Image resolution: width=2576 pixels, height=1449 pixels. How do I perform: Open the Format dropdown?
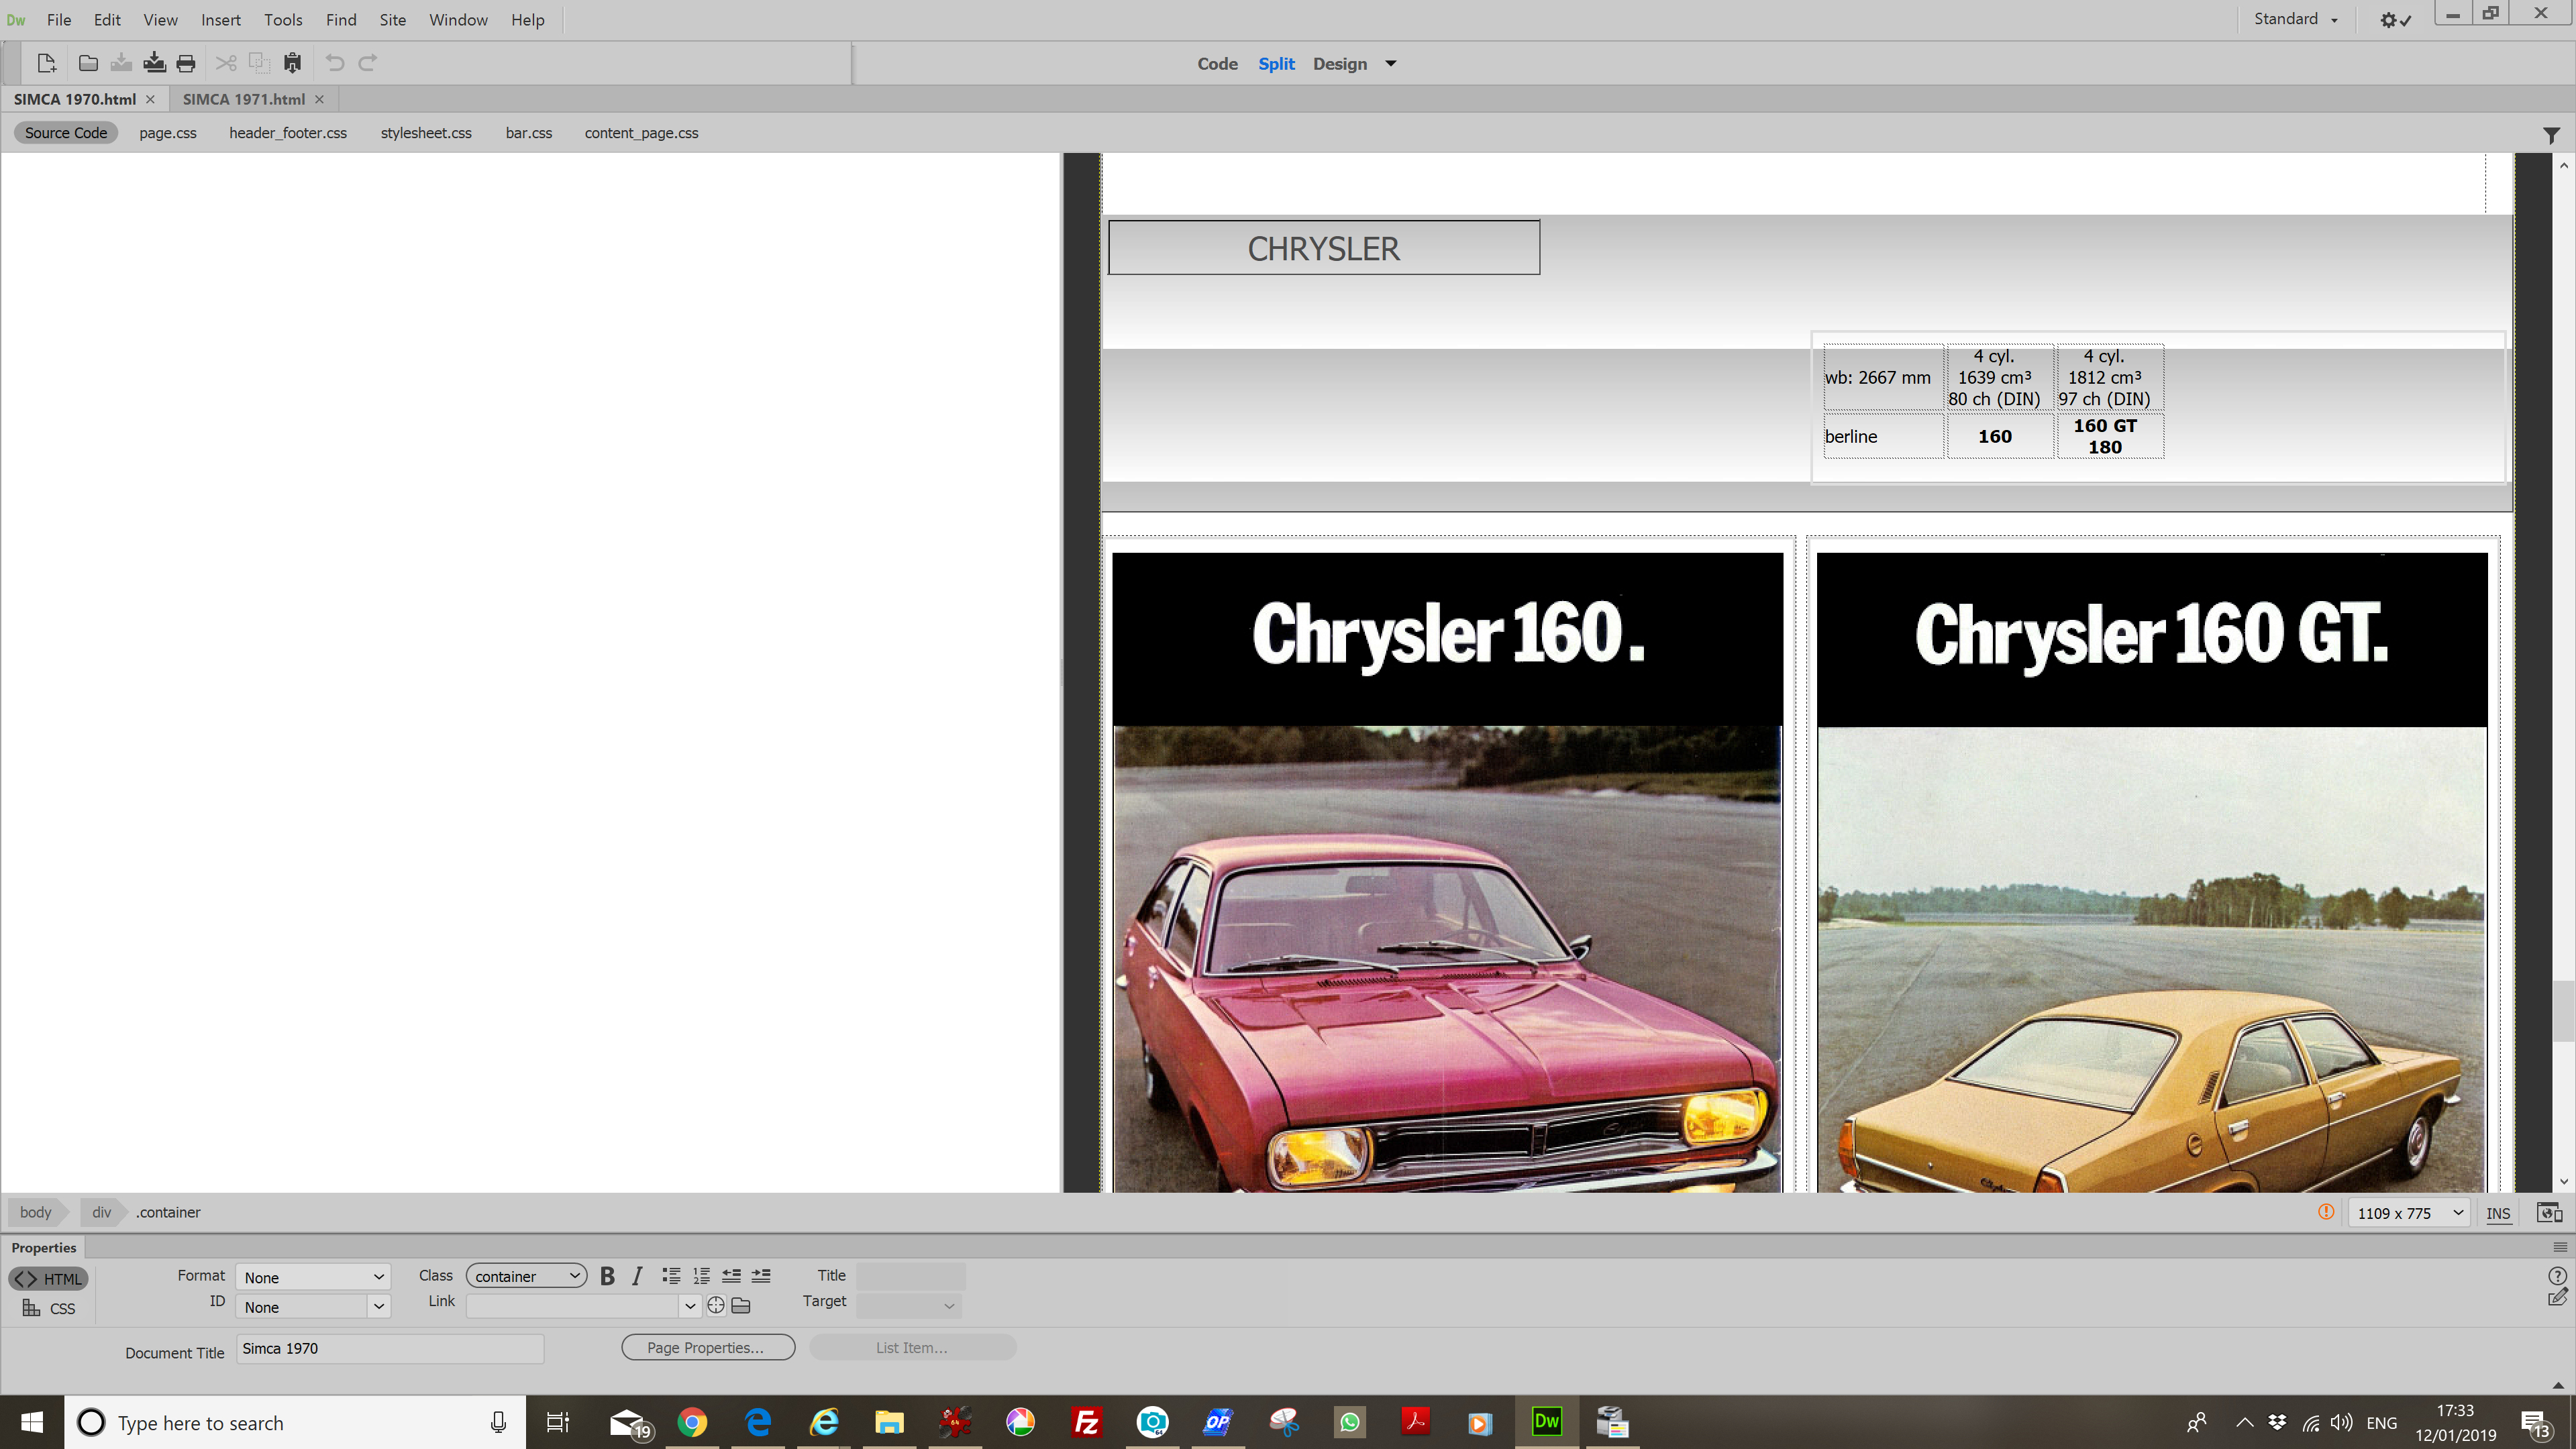(x=313, y=1277)
